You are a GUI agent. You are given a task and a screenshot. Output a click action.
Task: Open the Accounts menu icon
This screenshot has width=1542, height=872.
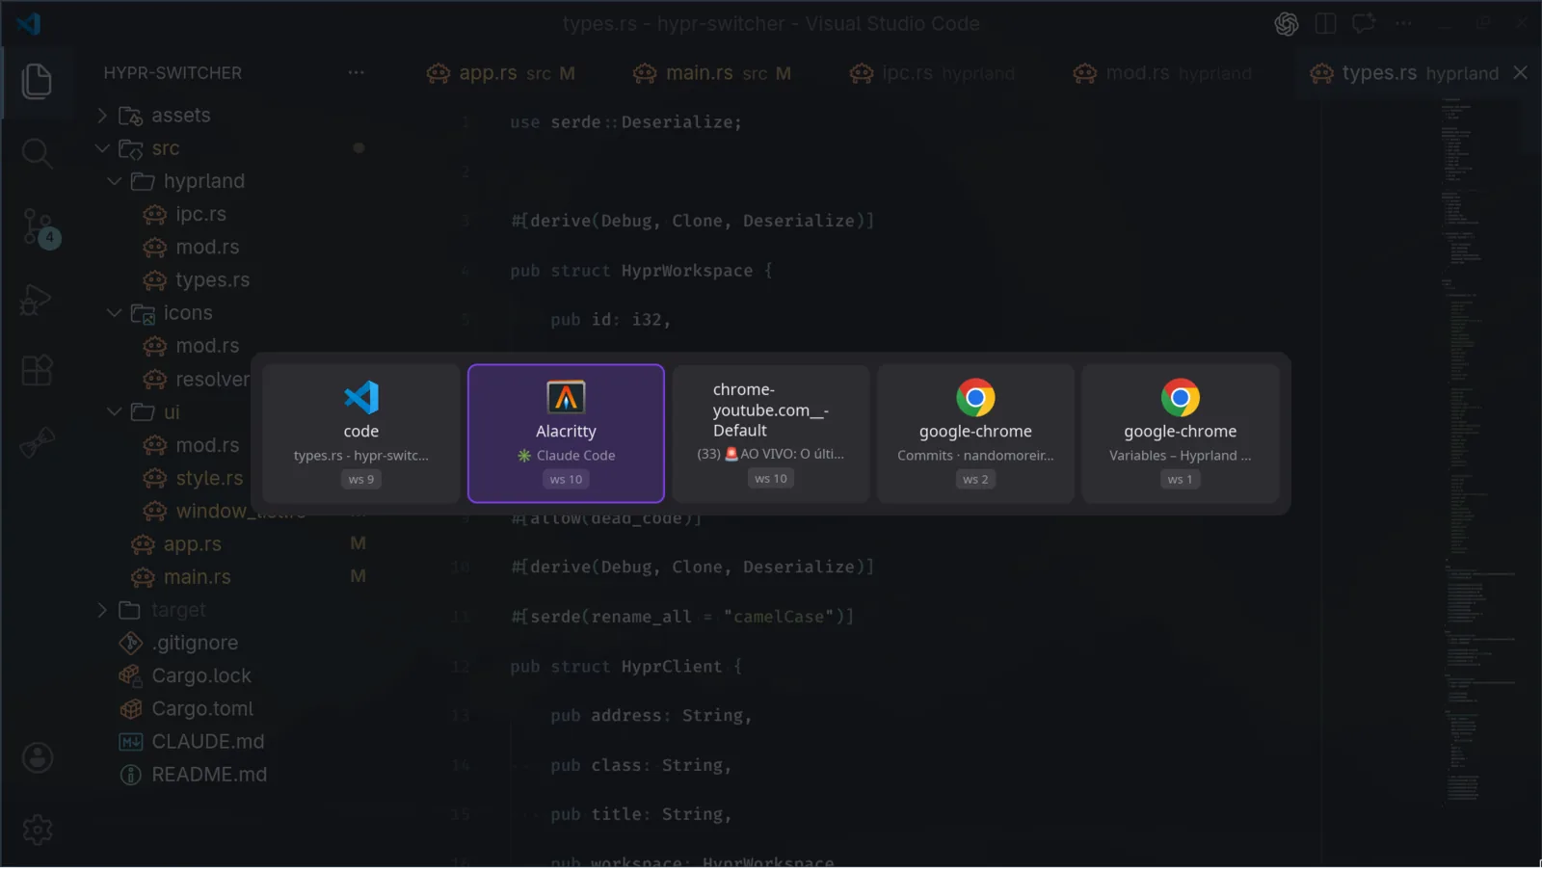38,758
